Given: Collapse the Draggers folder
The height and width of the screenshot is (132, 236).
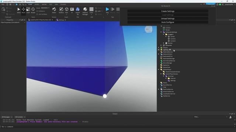Looking at the screenshot, I should [x=164, y=34].
